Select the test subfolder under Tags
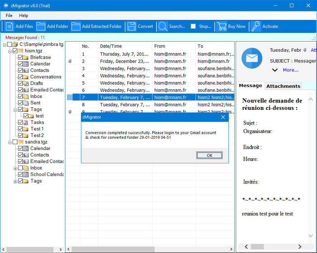 point(40,116)
